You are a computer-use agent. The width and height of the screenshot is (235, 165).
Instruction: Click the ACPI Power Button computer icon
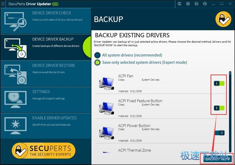pyautogui.click(x=107, y=133)
